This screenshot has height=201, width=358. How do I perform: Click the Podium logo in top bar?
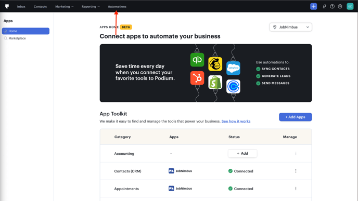pos(7,6)
